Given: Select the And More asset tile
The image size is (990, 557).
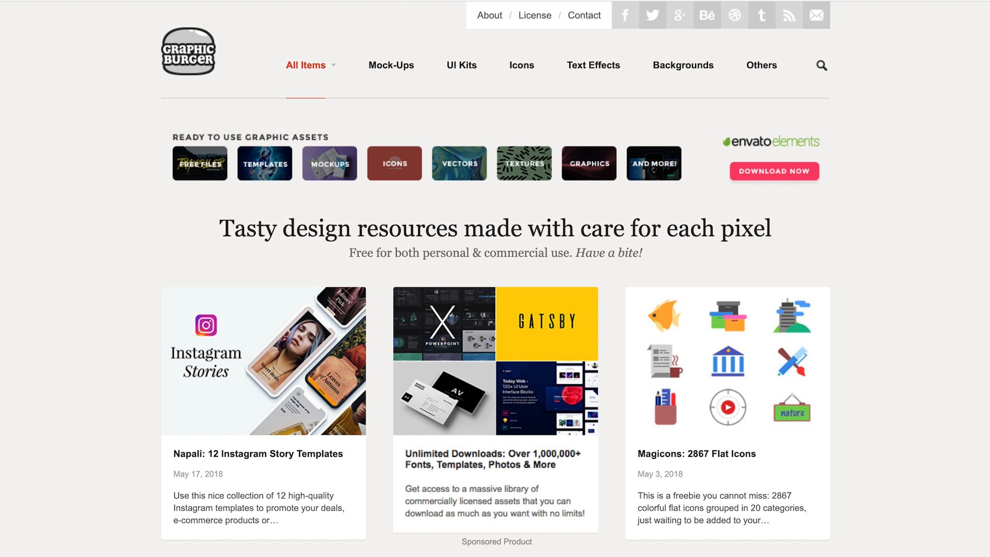Looking at the screenshot, I should coord(654,163).
